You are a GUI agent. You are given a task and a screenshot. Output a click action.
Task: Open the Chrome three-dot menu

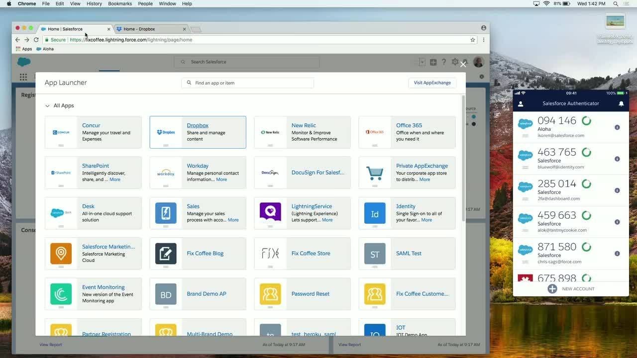click(x=483, y=40)
